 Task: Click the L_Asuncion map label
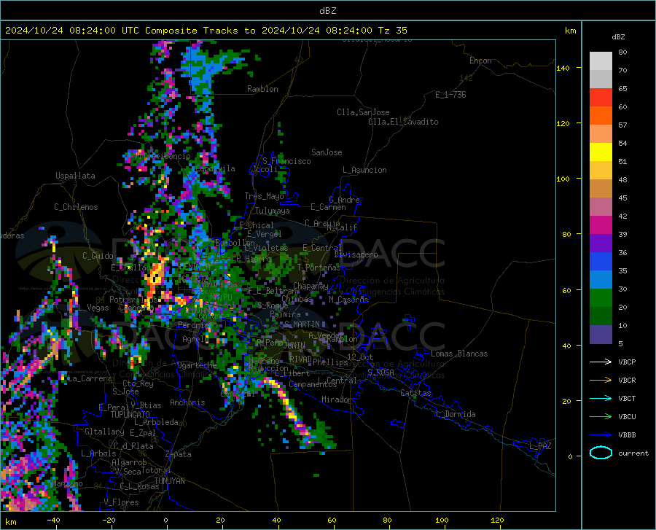pos(364,170)
